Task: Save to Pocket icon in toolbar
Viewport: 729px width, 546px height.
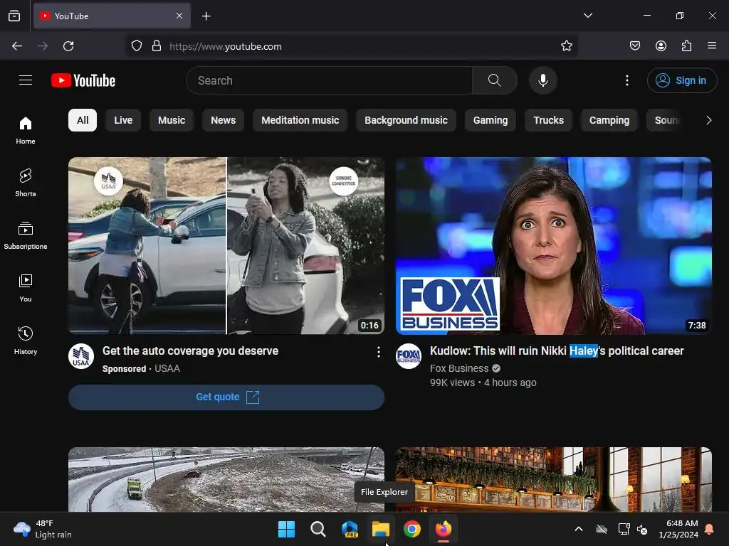Action: tap(634, 45)
